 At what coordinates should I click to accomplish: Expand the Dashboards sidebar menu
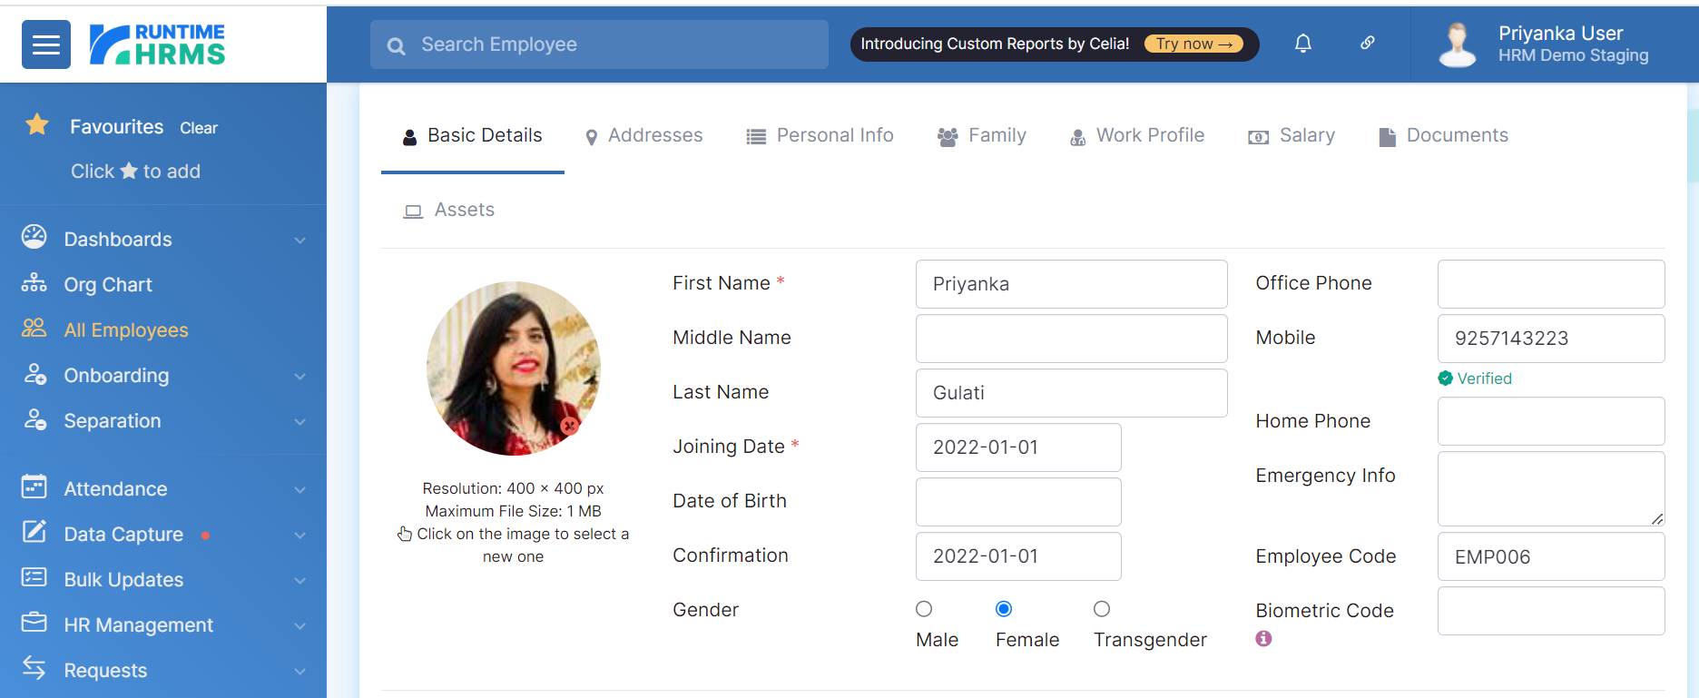click(x=300, y=240)
